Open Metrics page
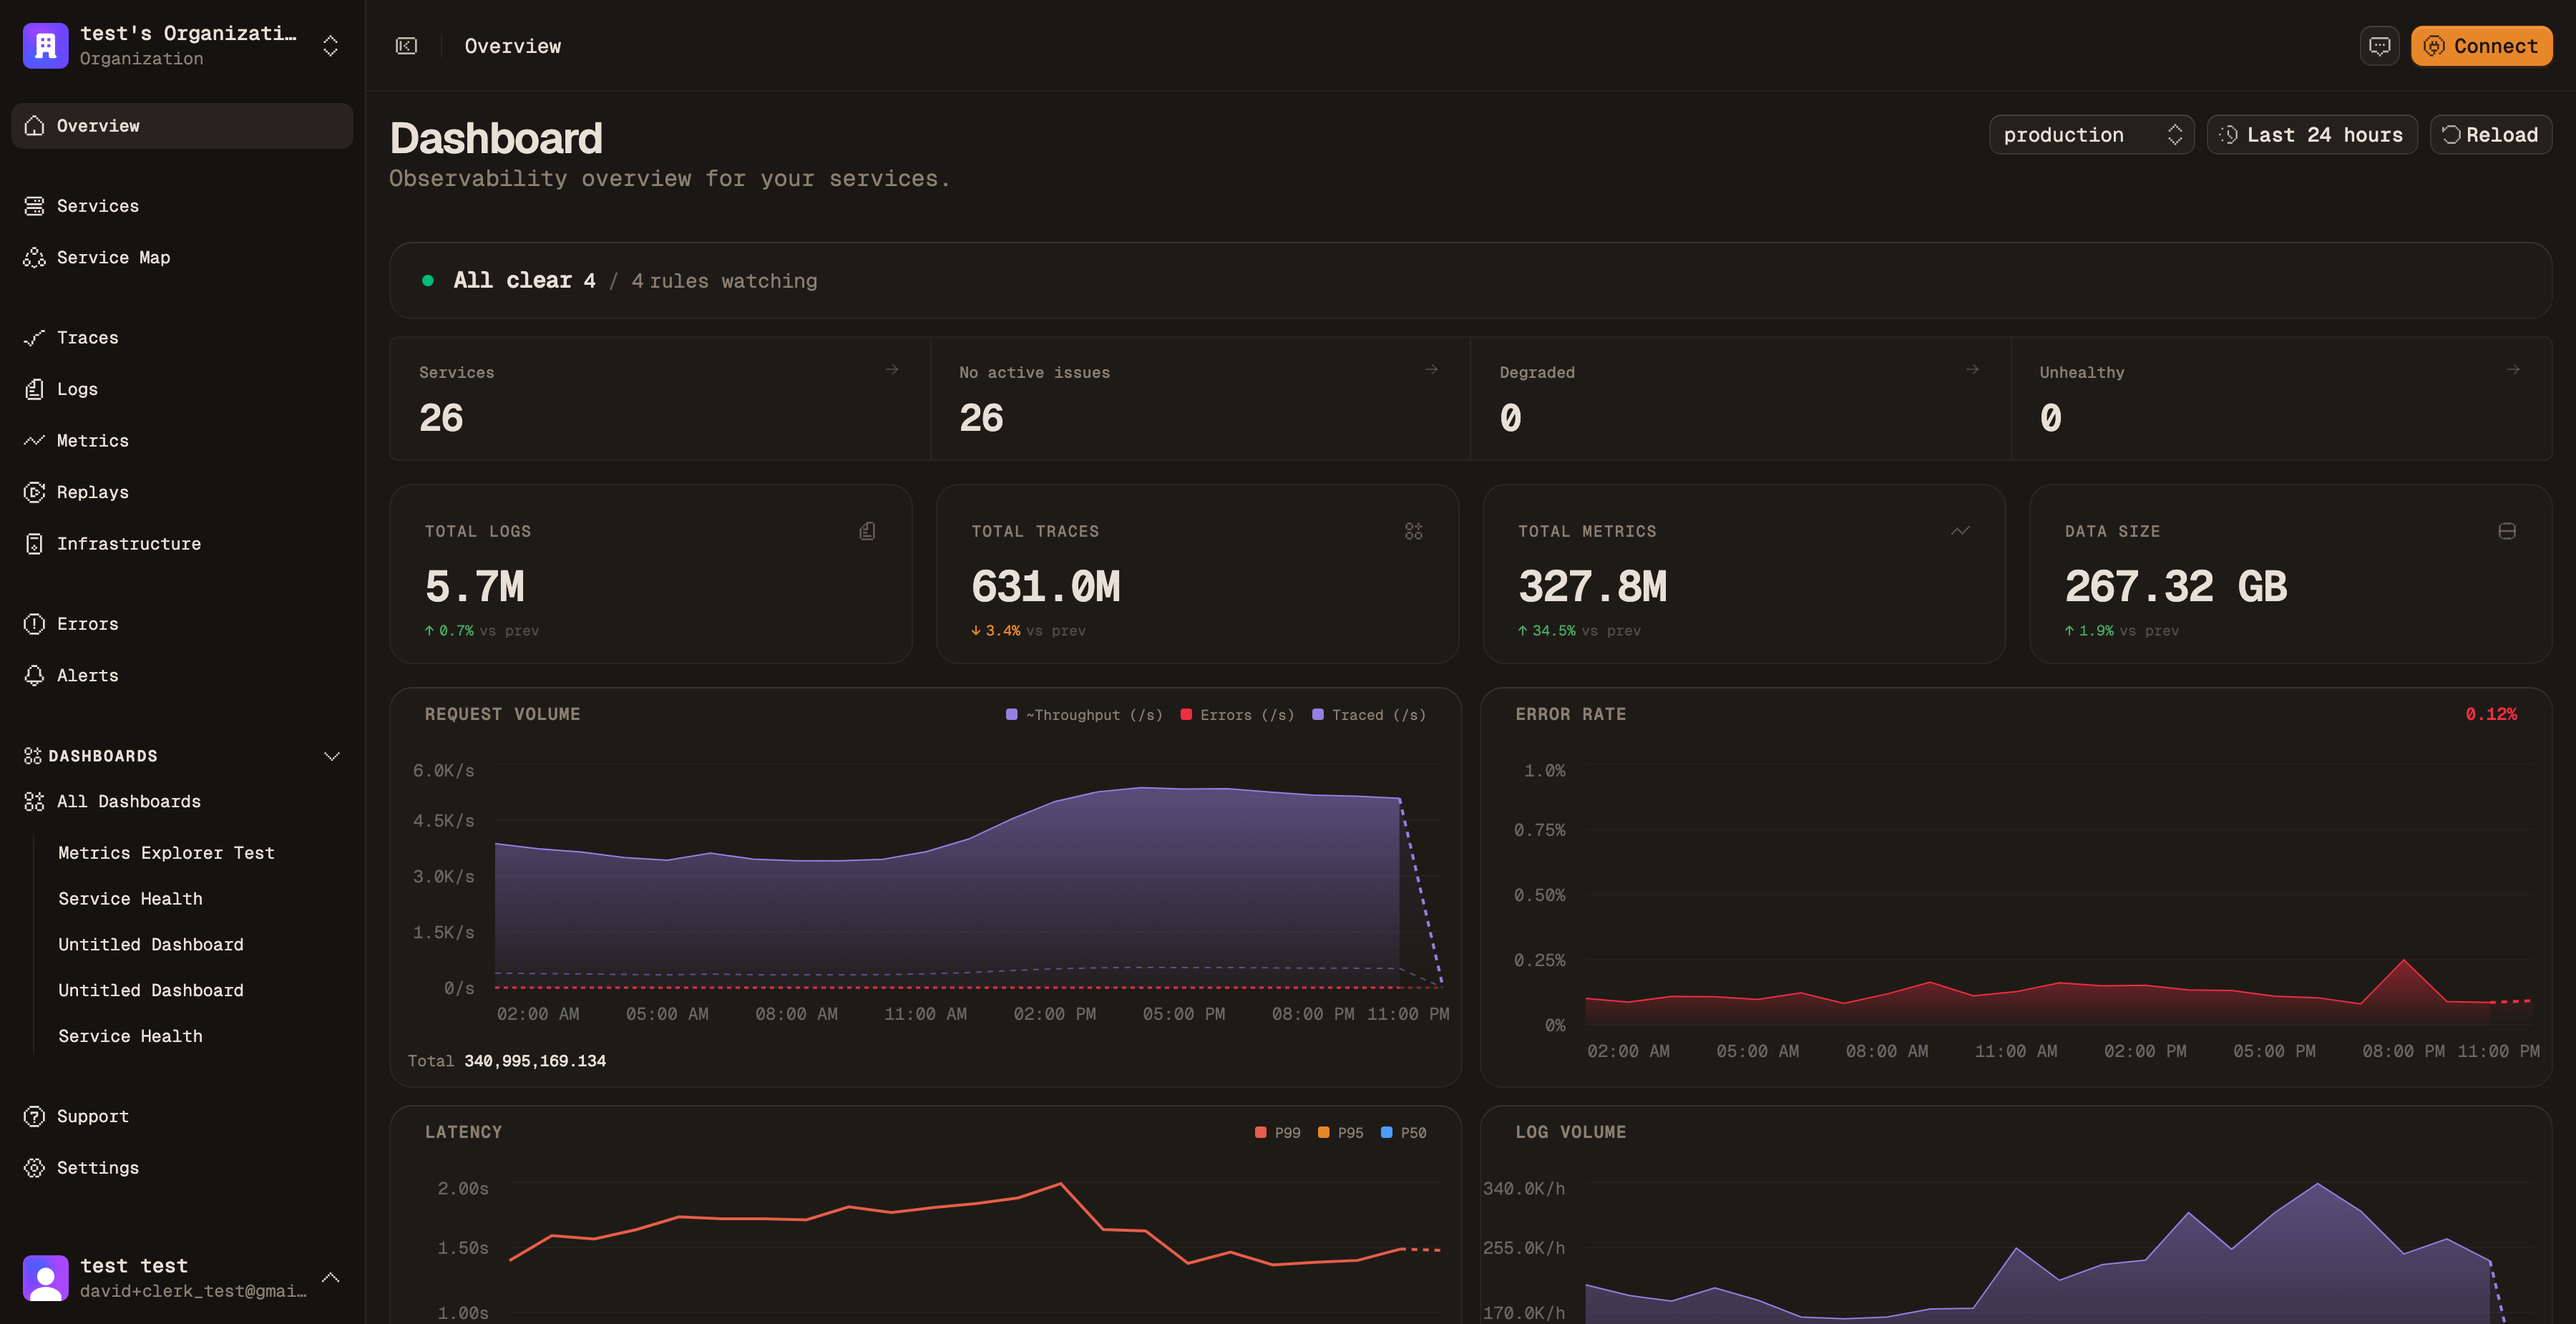The height and width of the screenshot is (1324, 2576). (x=182, y=441)
